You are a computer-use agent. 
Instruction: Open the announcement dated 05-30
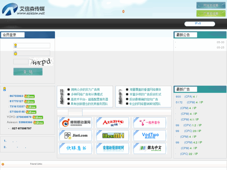(200, 42)
